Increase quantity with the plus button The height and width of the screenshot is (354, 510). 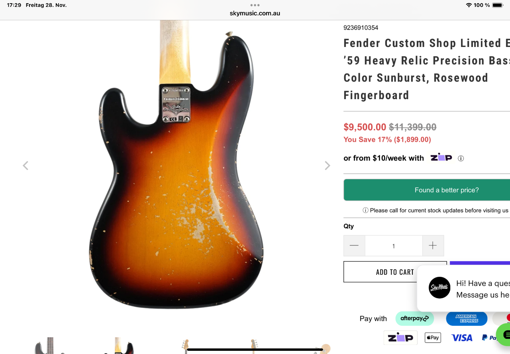click(433, 246)
